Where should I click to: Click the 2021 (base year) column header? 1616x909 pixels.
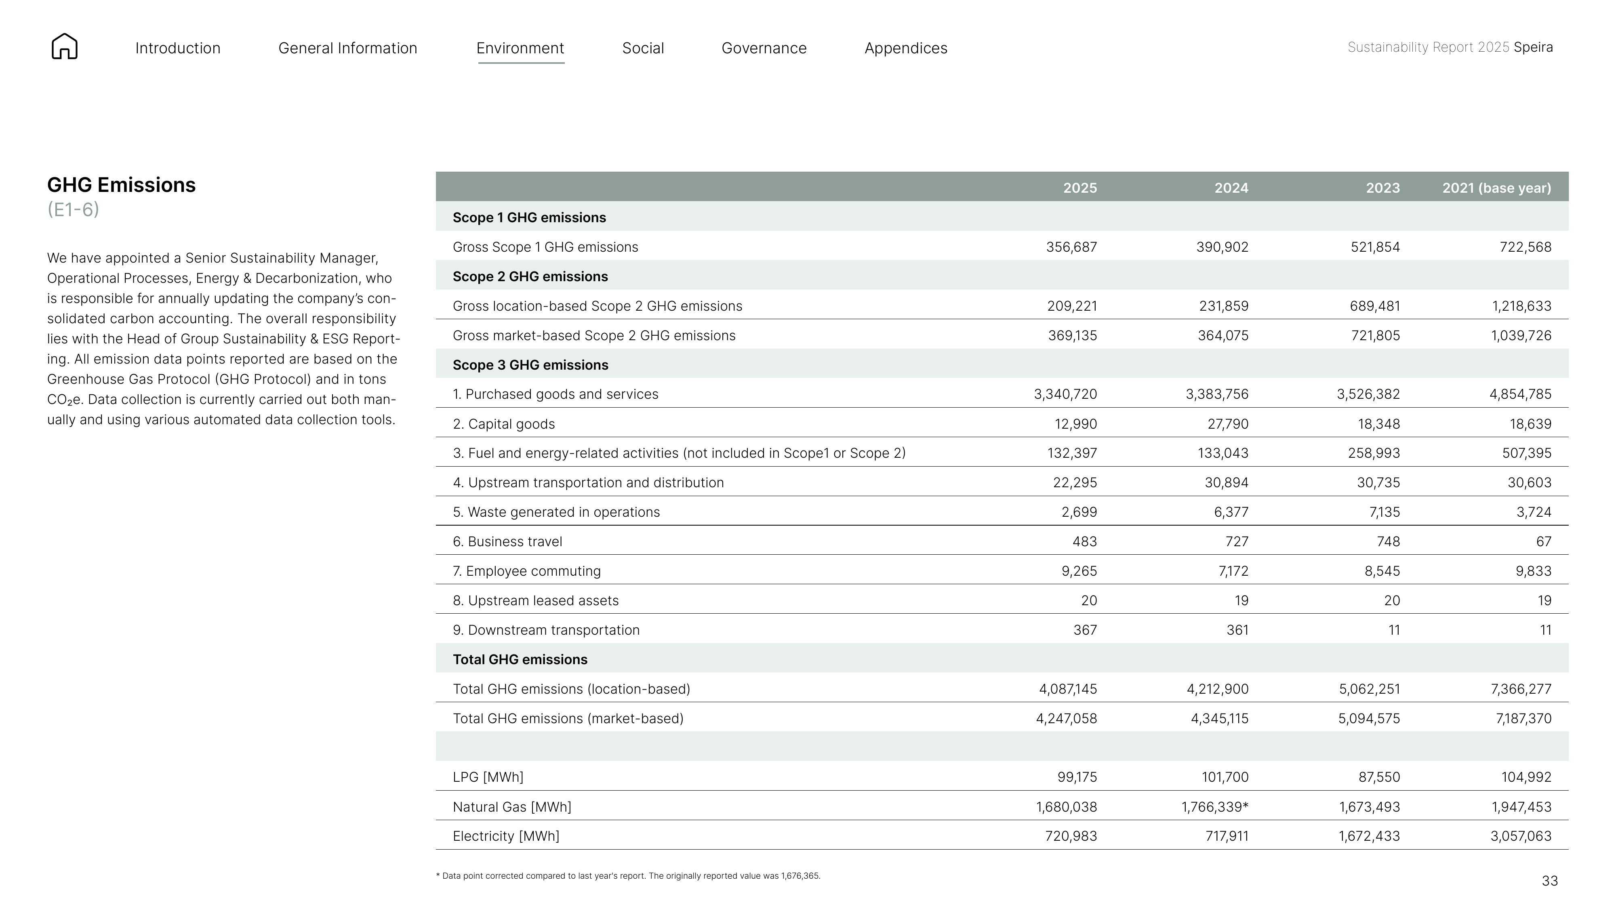(x=1496, y=187)
